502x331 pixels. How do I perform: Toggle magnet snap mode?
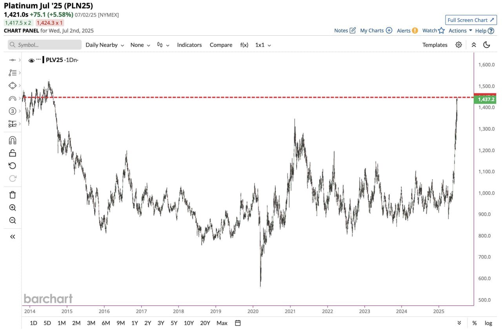12,140
